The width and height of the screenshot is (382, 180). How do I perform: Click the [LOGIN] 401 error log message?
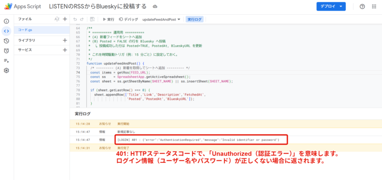198,140
